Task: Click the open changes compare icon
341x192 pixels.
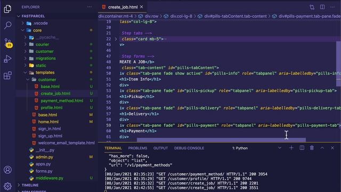Action: click(x=312, y=7)
